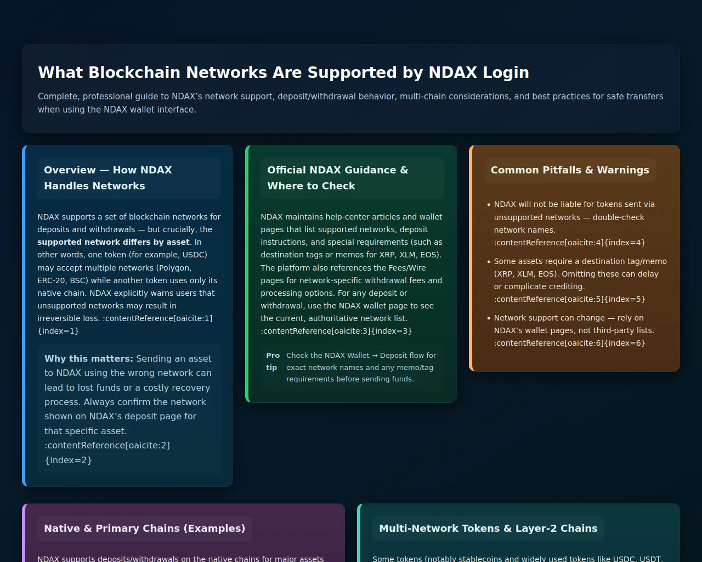Viewport: 702px width, 562px height.
Task: Click the 'Why this matters:' callout label
Action: [89, 358]
